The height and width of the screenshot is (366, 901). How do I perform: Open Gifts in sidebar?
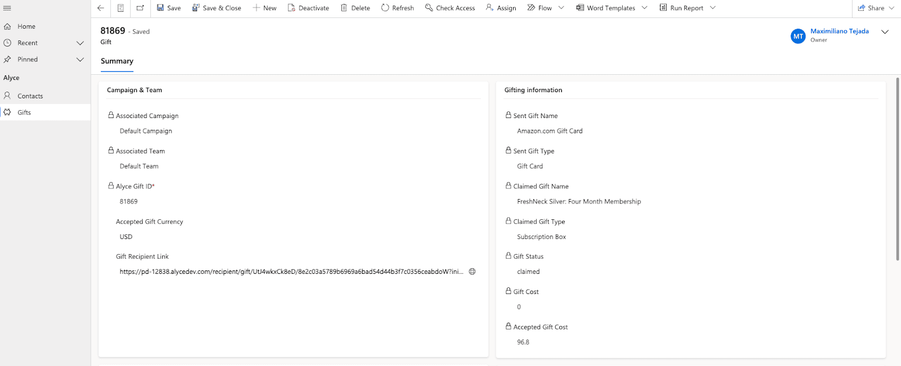pos(45,112)
